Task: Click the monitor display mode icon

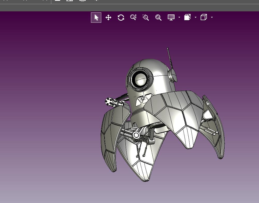Action: pos(171,17)
